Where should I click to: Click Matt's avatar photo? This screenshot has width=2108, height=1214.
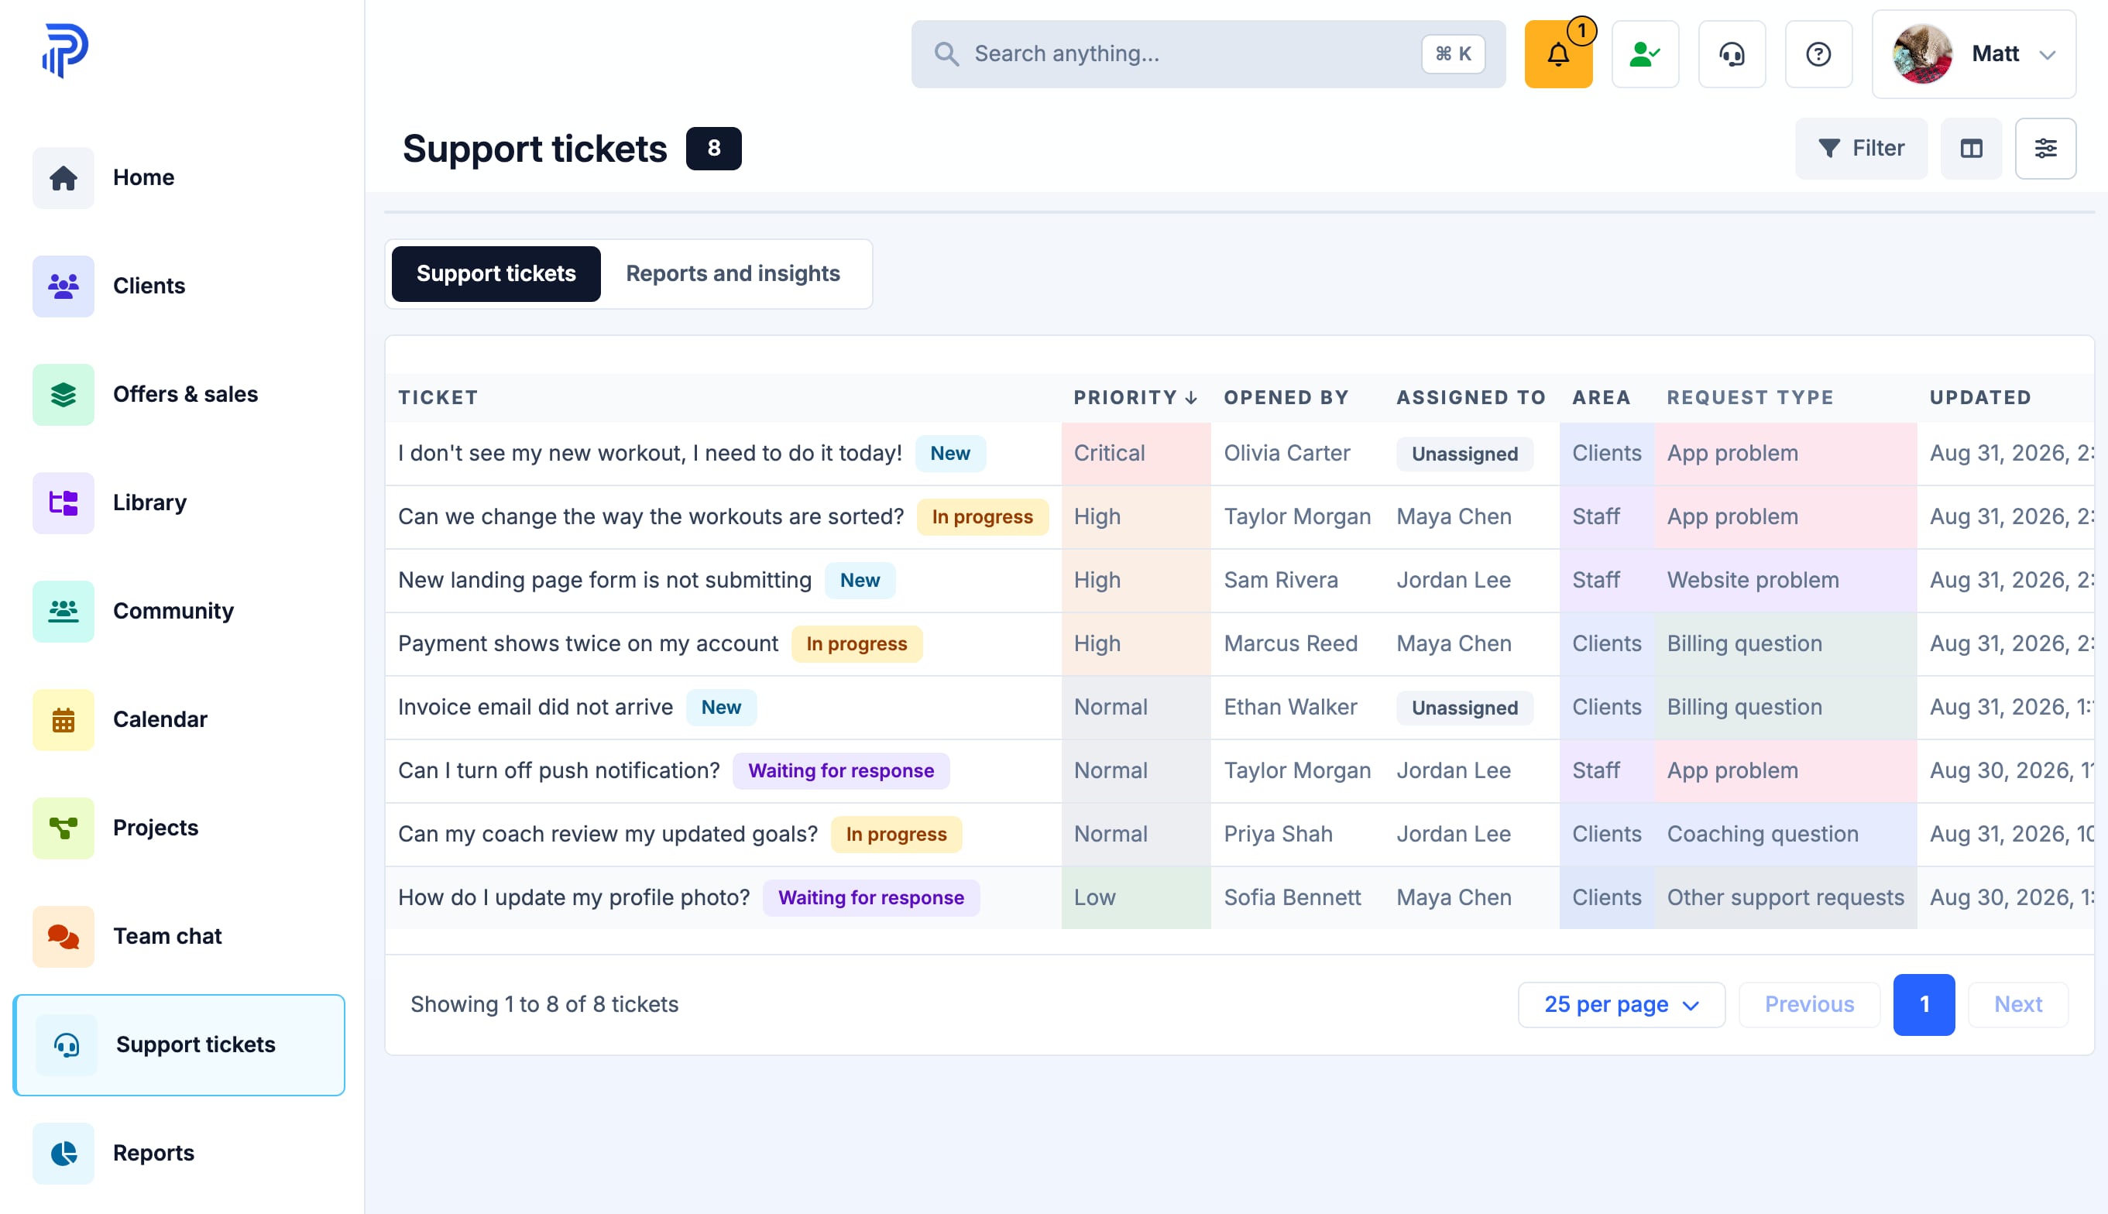(x=1922, y=54)
